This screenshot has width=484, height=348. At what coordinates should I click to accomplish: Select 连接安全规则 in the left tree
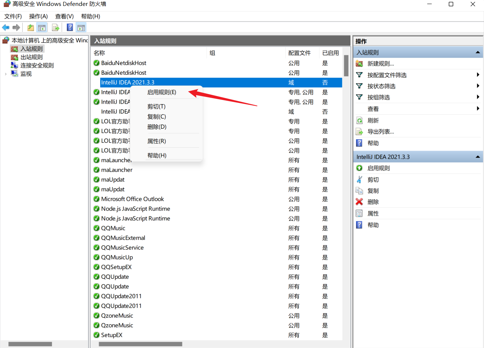point(37,66)
